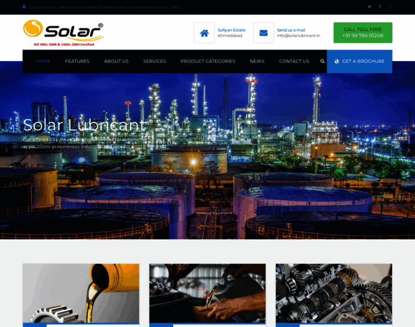The width and height of the screenshot is (415, 327).
Task: Open the ABOUT US menu
Action: (x=116, y=61)
